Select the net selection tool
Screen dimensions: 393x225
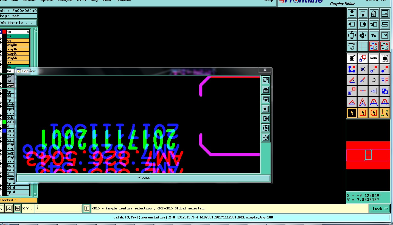[385, 113]
